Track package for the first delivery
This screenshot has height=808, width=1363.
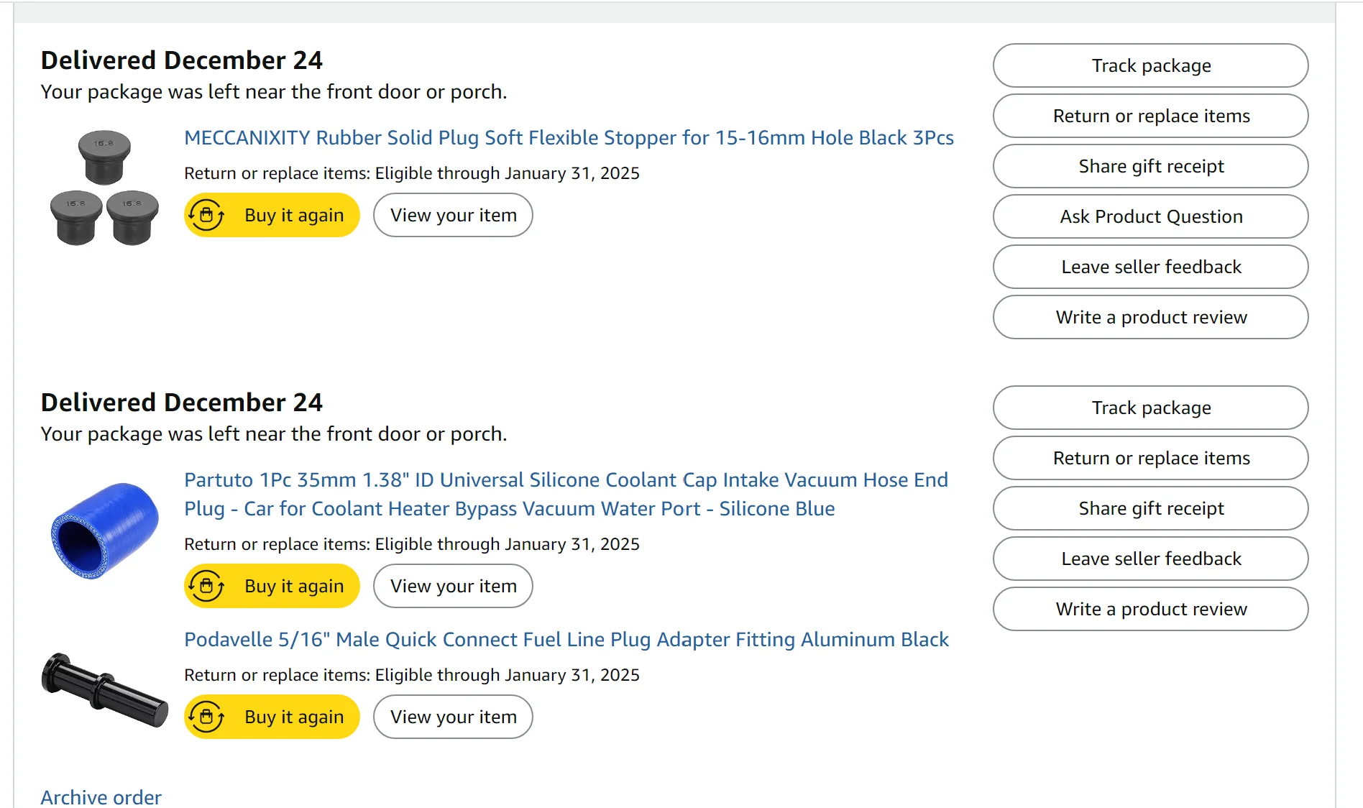pyautogui.click(x=1150, y=65)
